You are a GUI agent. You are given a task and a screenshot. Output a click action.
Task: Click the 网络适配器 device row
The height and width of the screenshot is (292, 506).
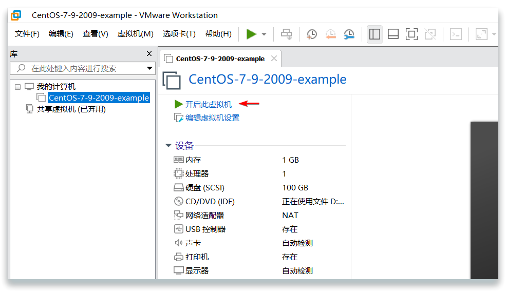259,216
